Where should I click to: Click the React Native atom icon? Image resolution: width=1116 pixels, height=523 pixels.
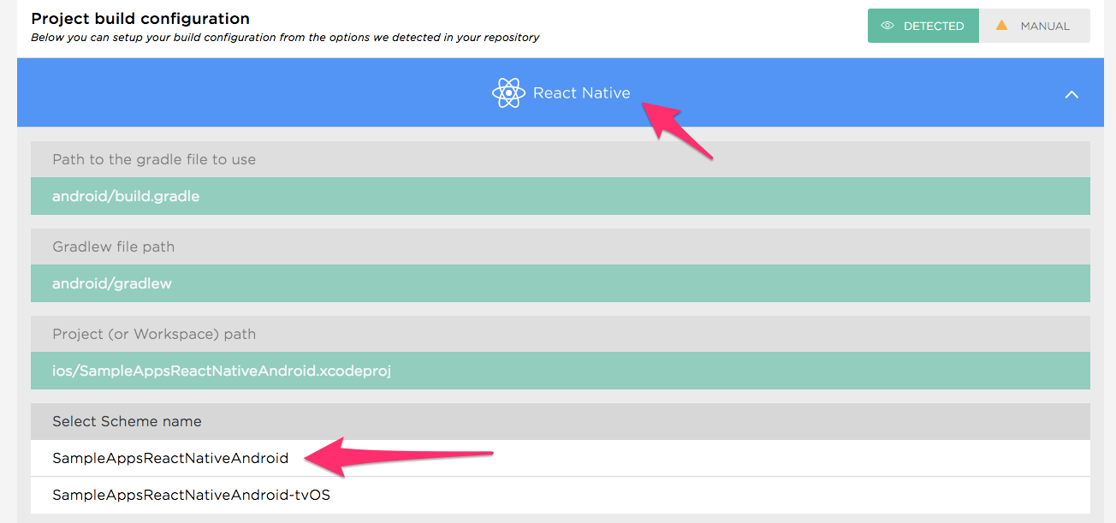click(x=508, y=92)
